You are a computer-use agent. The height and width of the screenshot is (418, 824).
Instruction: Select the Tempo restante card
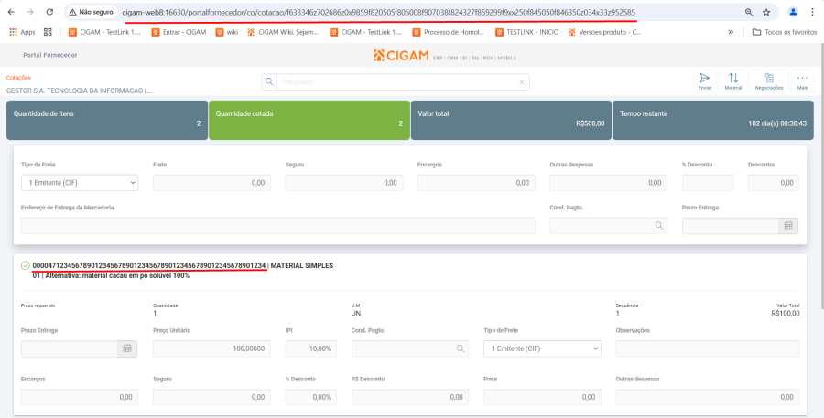click(x=713, y=120)
